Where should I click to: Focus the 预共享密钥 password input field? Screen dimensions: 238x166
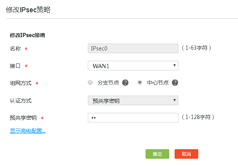coord(133,117)
